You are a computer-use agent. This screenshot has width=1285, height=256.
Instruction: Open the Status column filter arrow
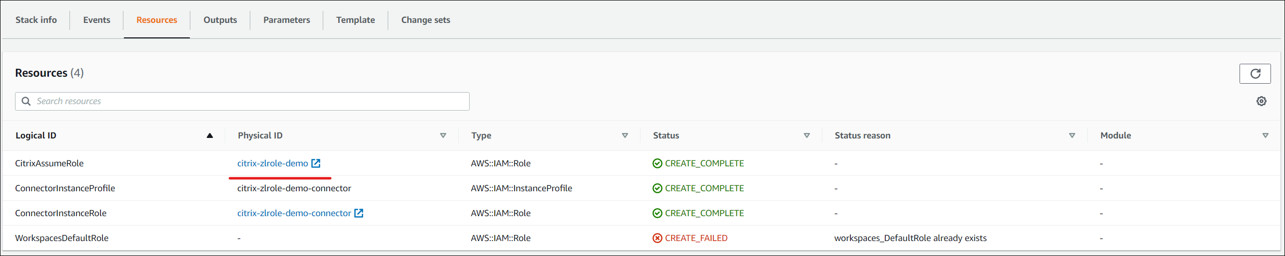[806, 135]
